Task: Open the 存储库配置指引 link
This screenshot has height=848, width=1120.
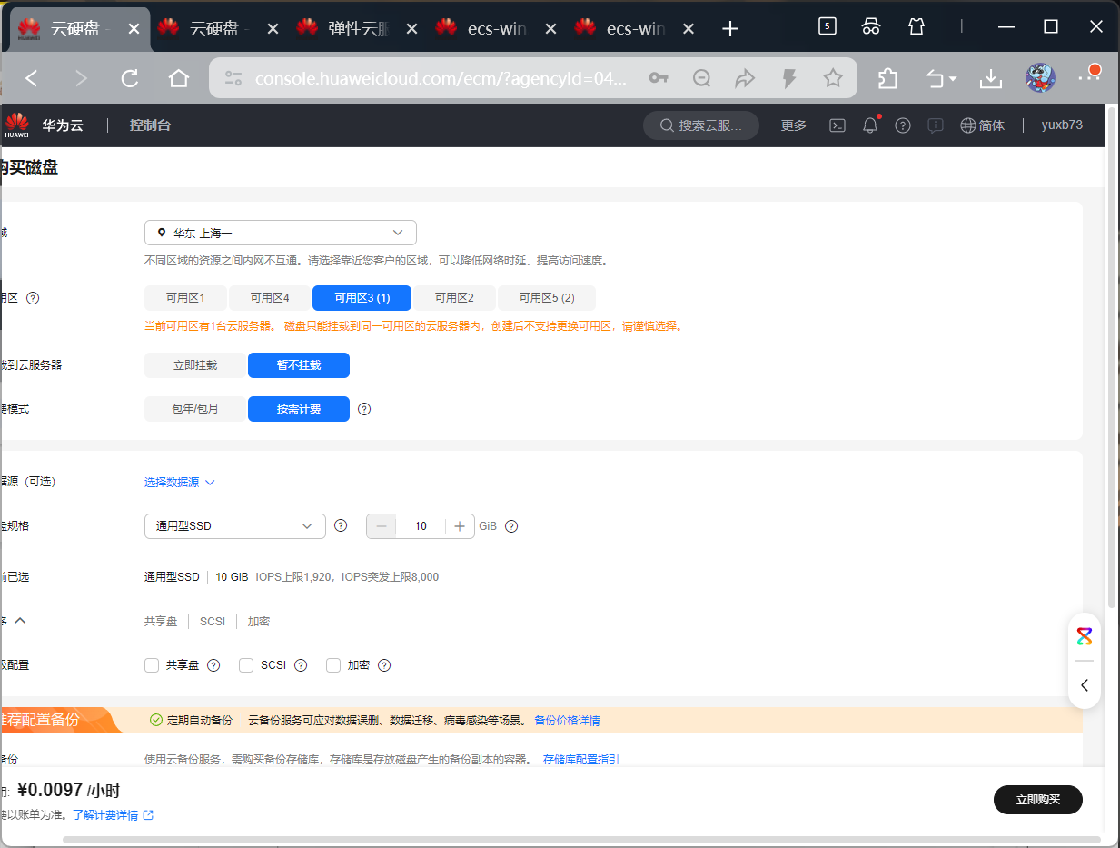Action: 581,759
